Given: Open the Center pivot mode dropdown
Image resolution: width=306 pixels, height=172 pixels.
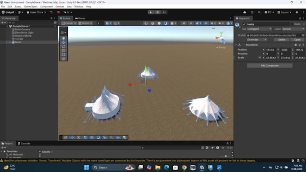Looking at the screenshot, I should point(69,23).
